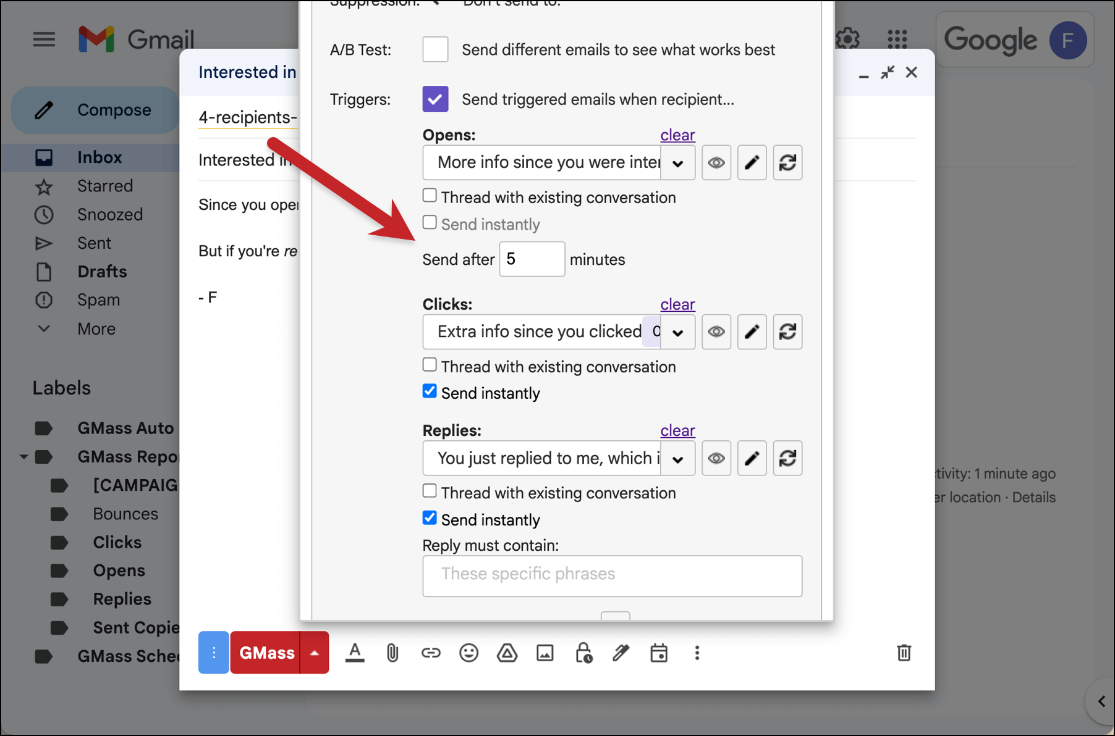Open Spam folder
The height and width of the screenshot is (736, 1115).
[98, 300]
